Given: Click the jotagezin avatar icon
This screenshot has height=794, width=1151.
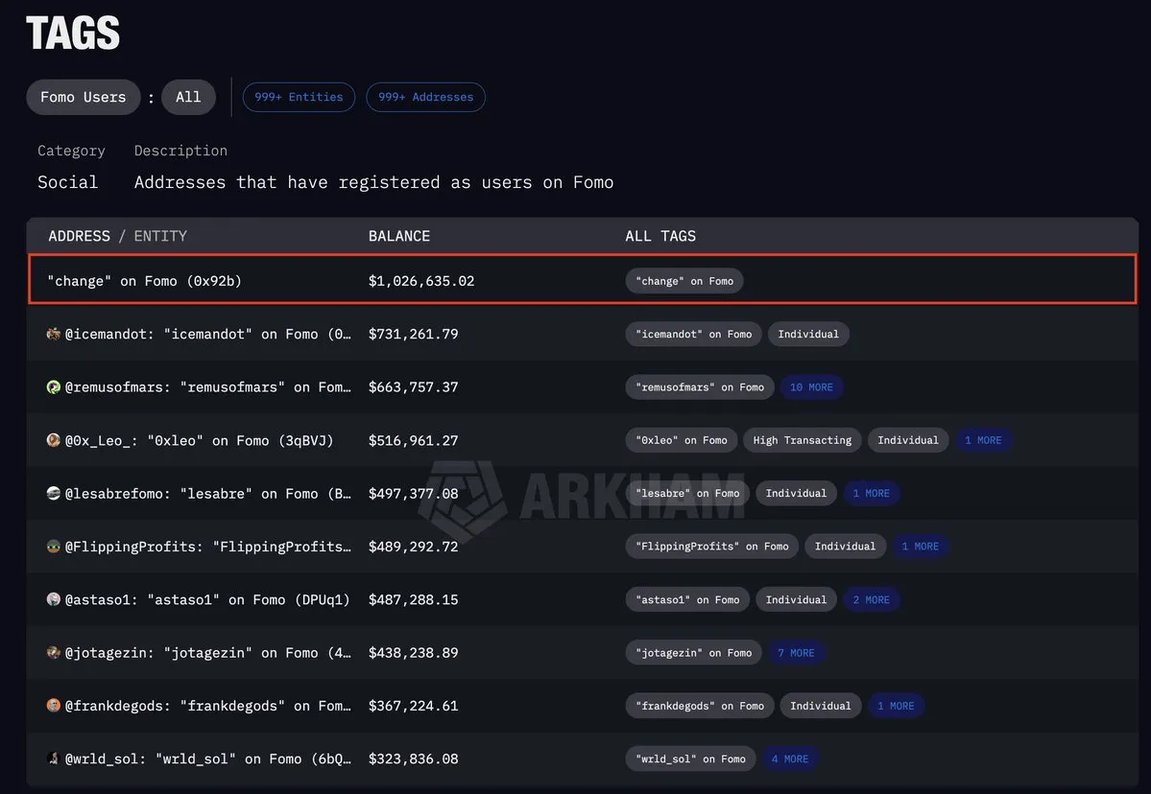Looking at the screenshot, I should click(54, 653).
